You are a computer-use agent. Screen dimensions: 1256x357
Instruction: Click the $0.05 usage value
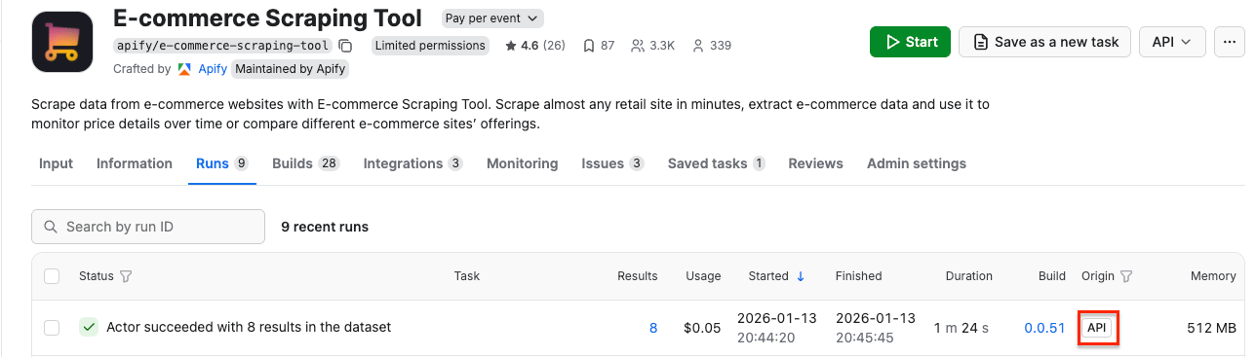coord(703,328)
